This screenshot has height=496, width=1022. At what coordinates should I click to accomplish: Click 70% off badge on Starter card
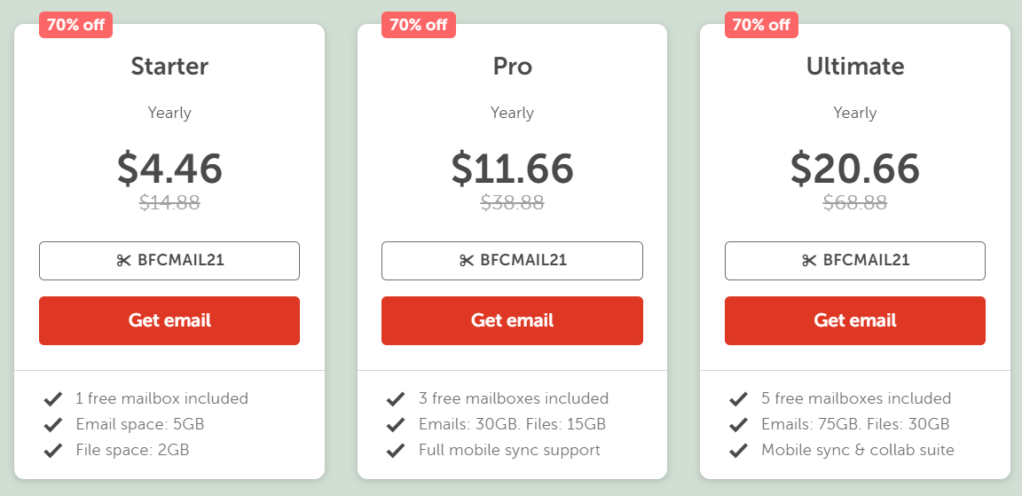[75, 25]
